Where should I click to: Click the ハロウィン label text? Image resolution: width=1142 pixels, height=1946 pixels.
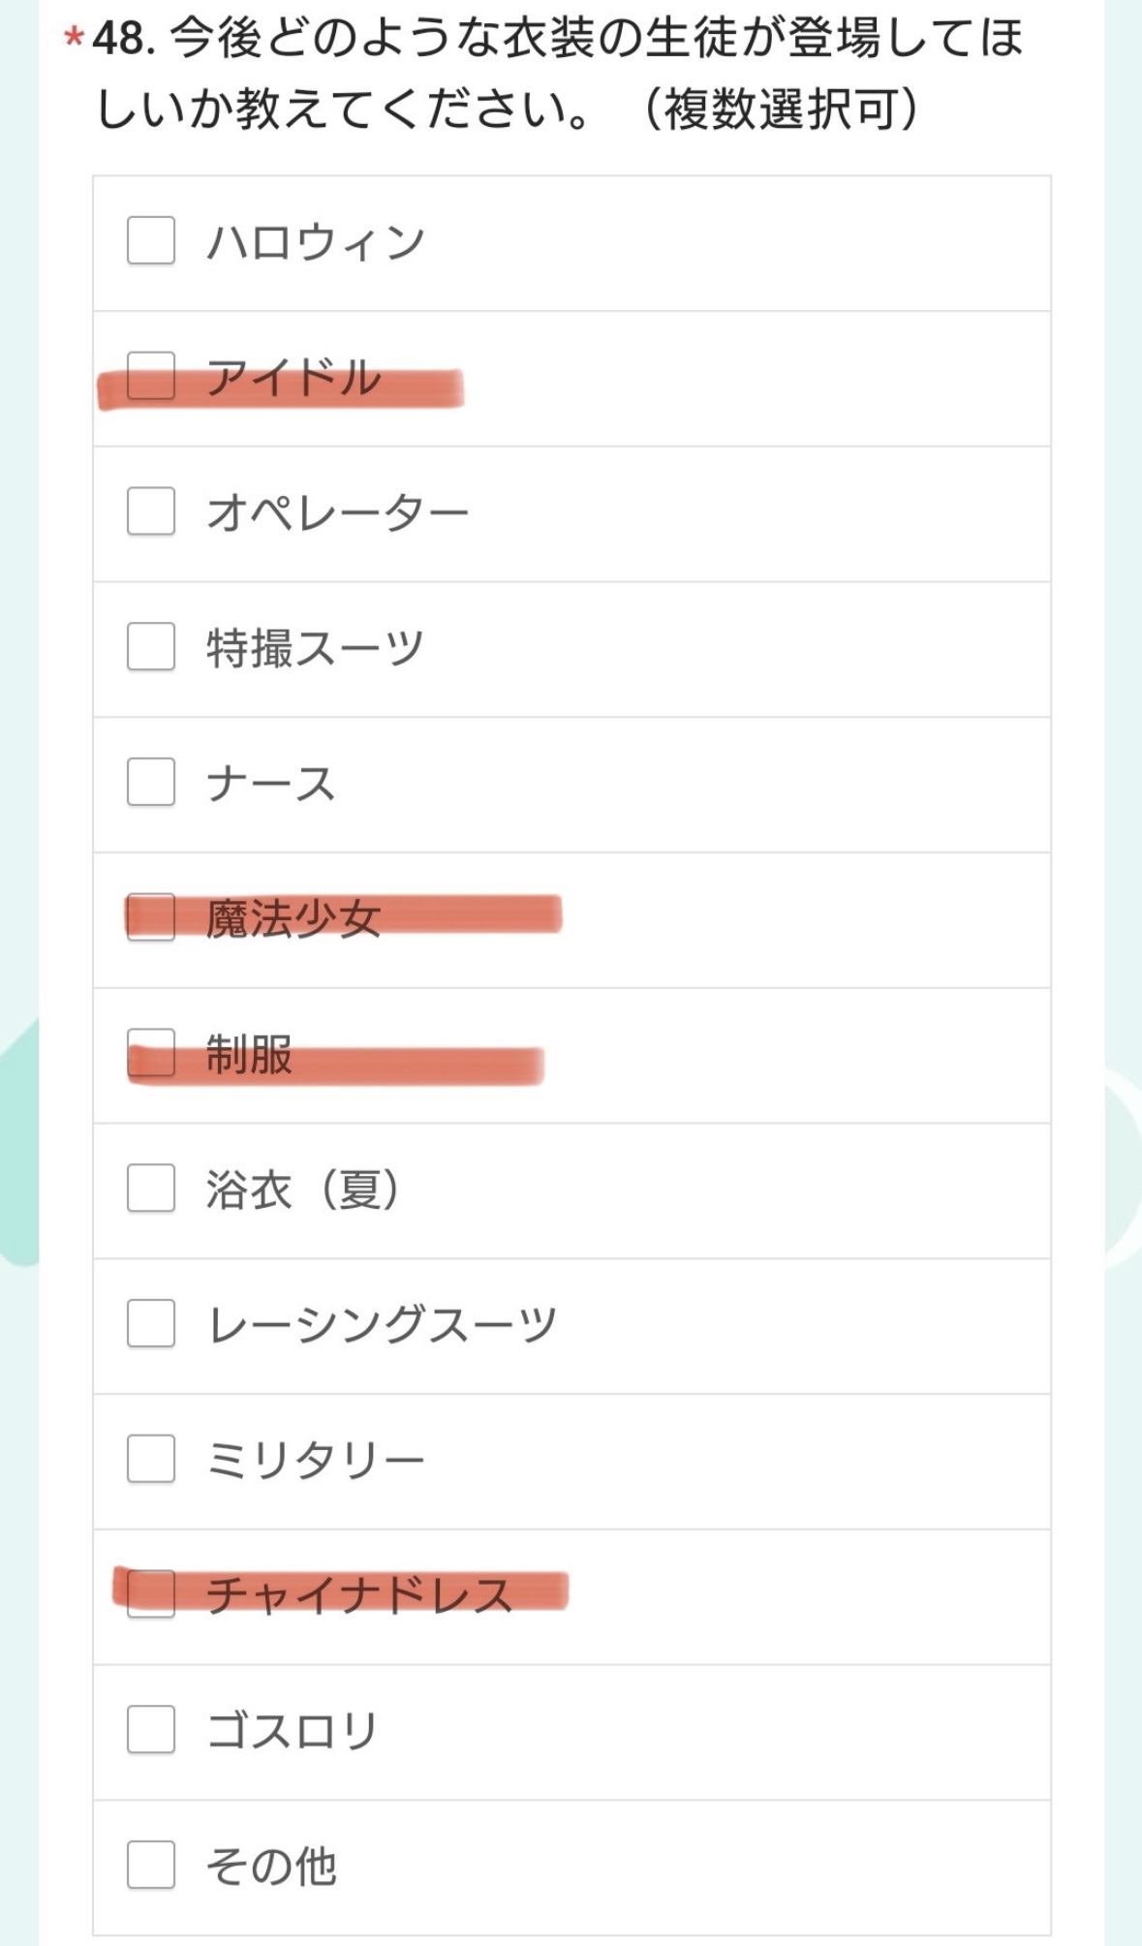click(316, 241)
